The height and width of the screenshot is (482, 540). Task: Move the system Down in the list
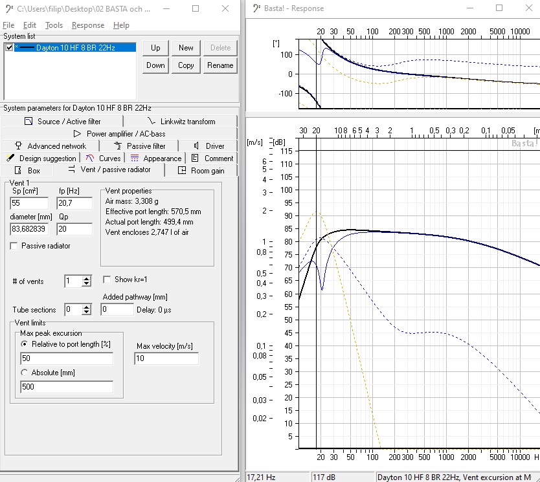[155, 65]
